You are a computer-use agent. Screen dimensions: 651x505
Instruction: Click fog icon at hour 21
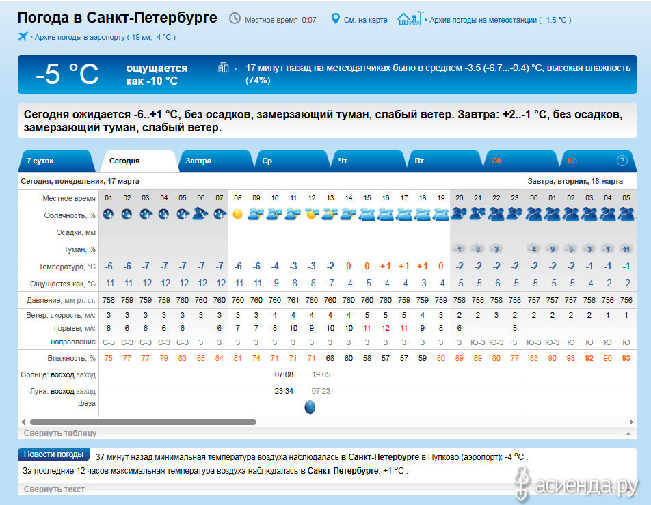tap(477, 249)
